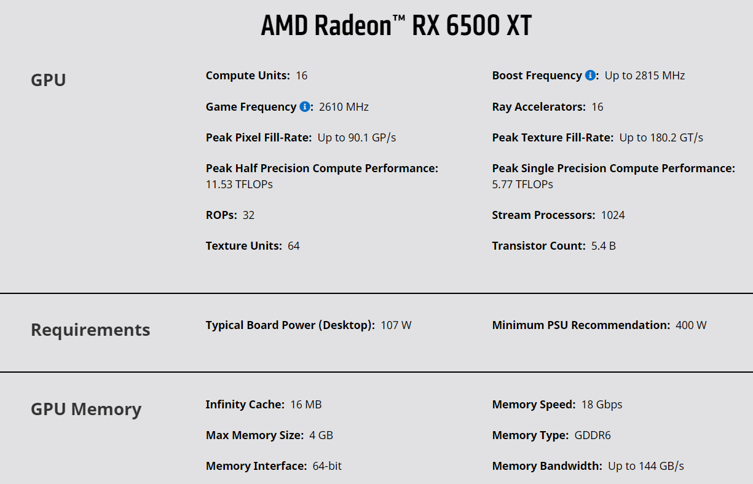This screenshot has width=753, height=484.
Task: Click the 5.77 TFLOPs single precision value
Action: tap(522, 184)
